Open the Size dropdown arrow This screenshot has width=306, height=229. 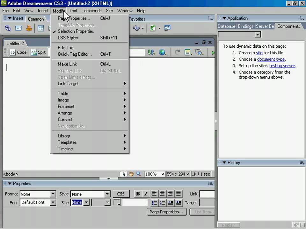86,203
